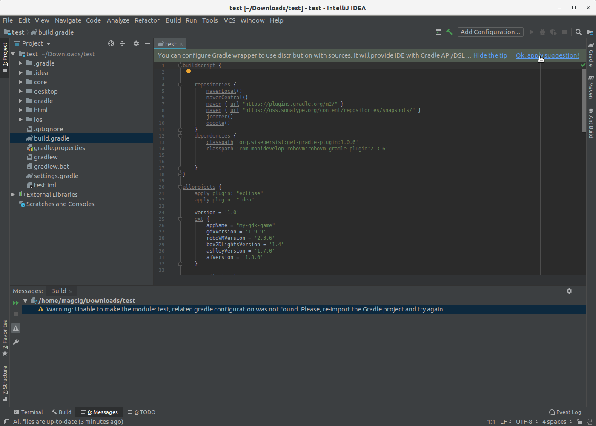Viewport: 596px width, 426px height.
Task: Open Search Everywhere magnifier icon
Action: click(579, 32)
